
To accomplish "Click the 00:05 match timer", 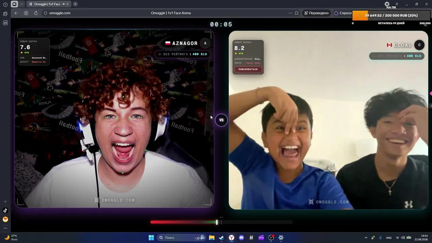I will click(x=221, y=25).
